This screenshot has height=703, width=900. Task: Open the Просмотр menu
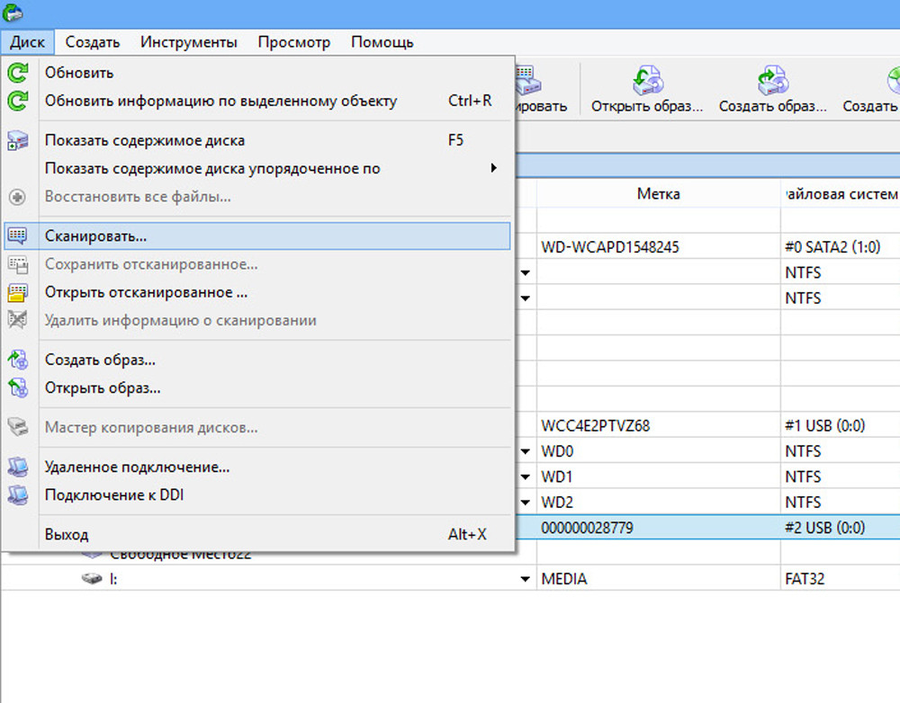tap(293, 42)
